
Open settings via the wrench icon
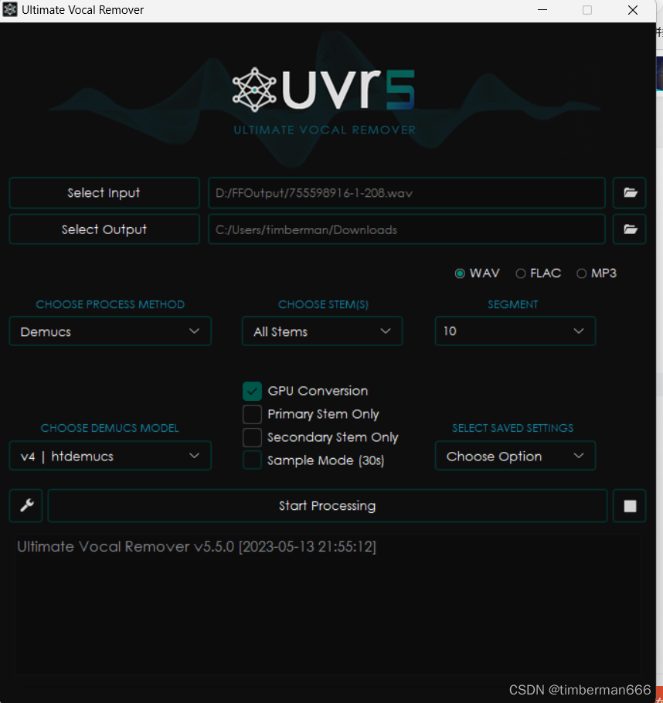pyautogui.click(x=26, y=505)
